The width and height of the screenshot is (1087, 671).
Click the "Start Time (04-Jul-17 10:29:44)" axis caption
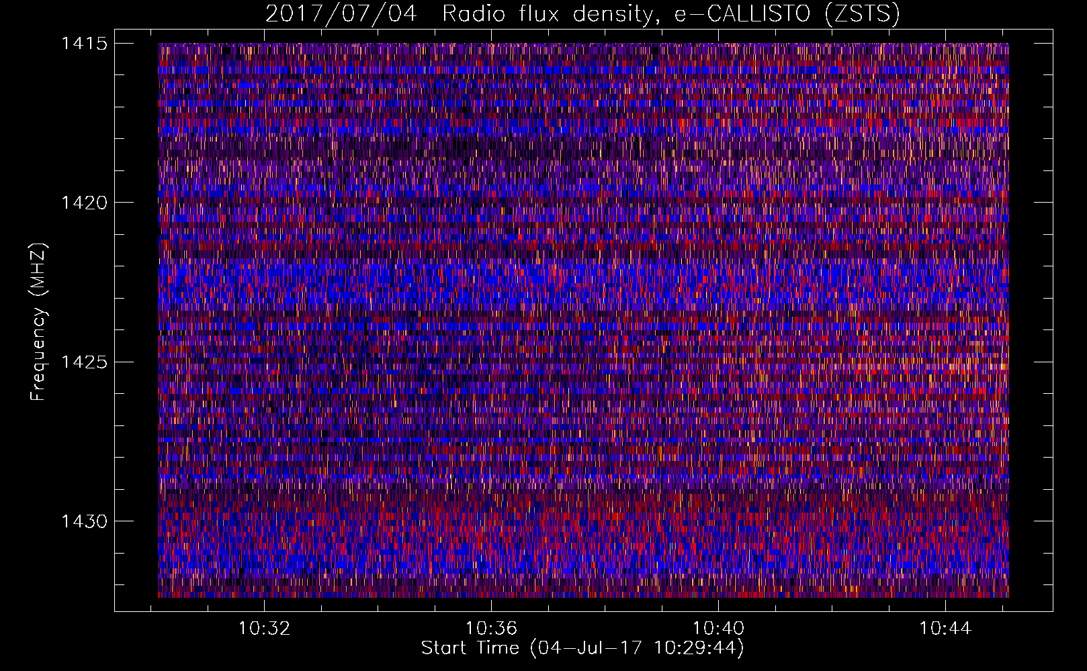tap(582, 648)
